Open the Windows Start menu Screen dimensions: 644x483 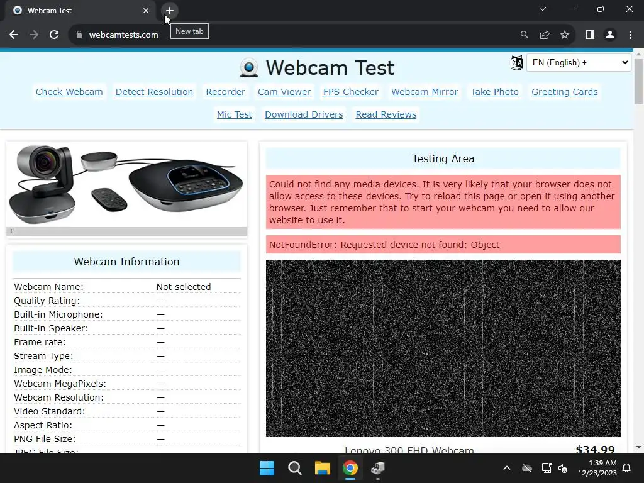click(x=267, y=468)
